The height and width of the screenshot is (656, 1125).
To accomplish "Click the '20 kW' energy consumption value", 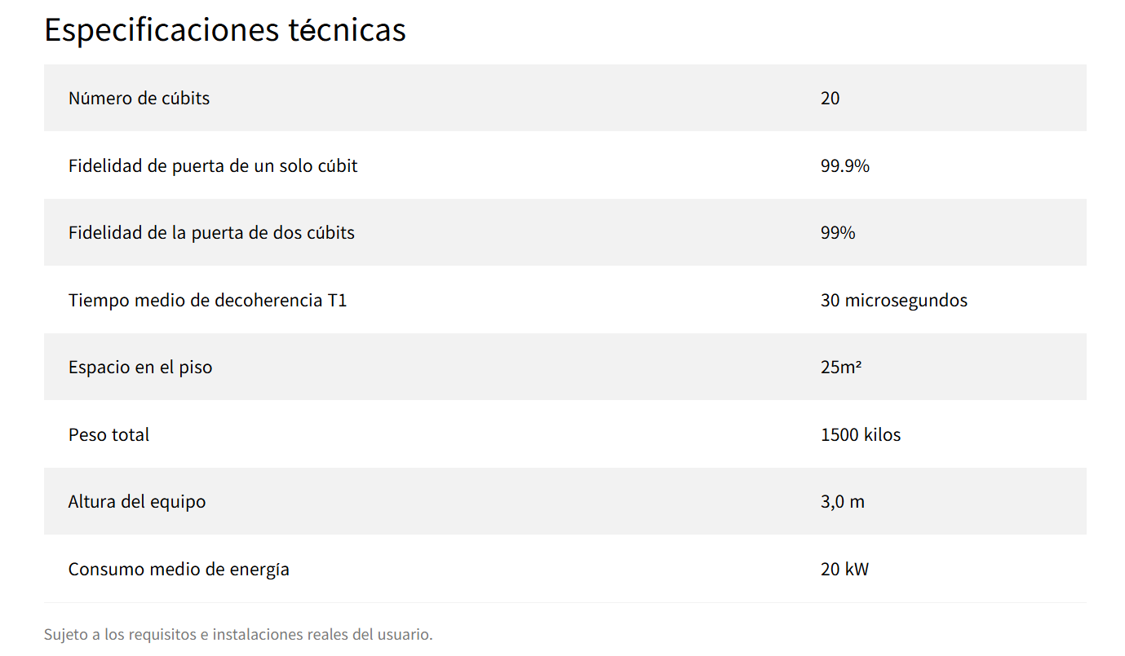I will tap(844, 570).
